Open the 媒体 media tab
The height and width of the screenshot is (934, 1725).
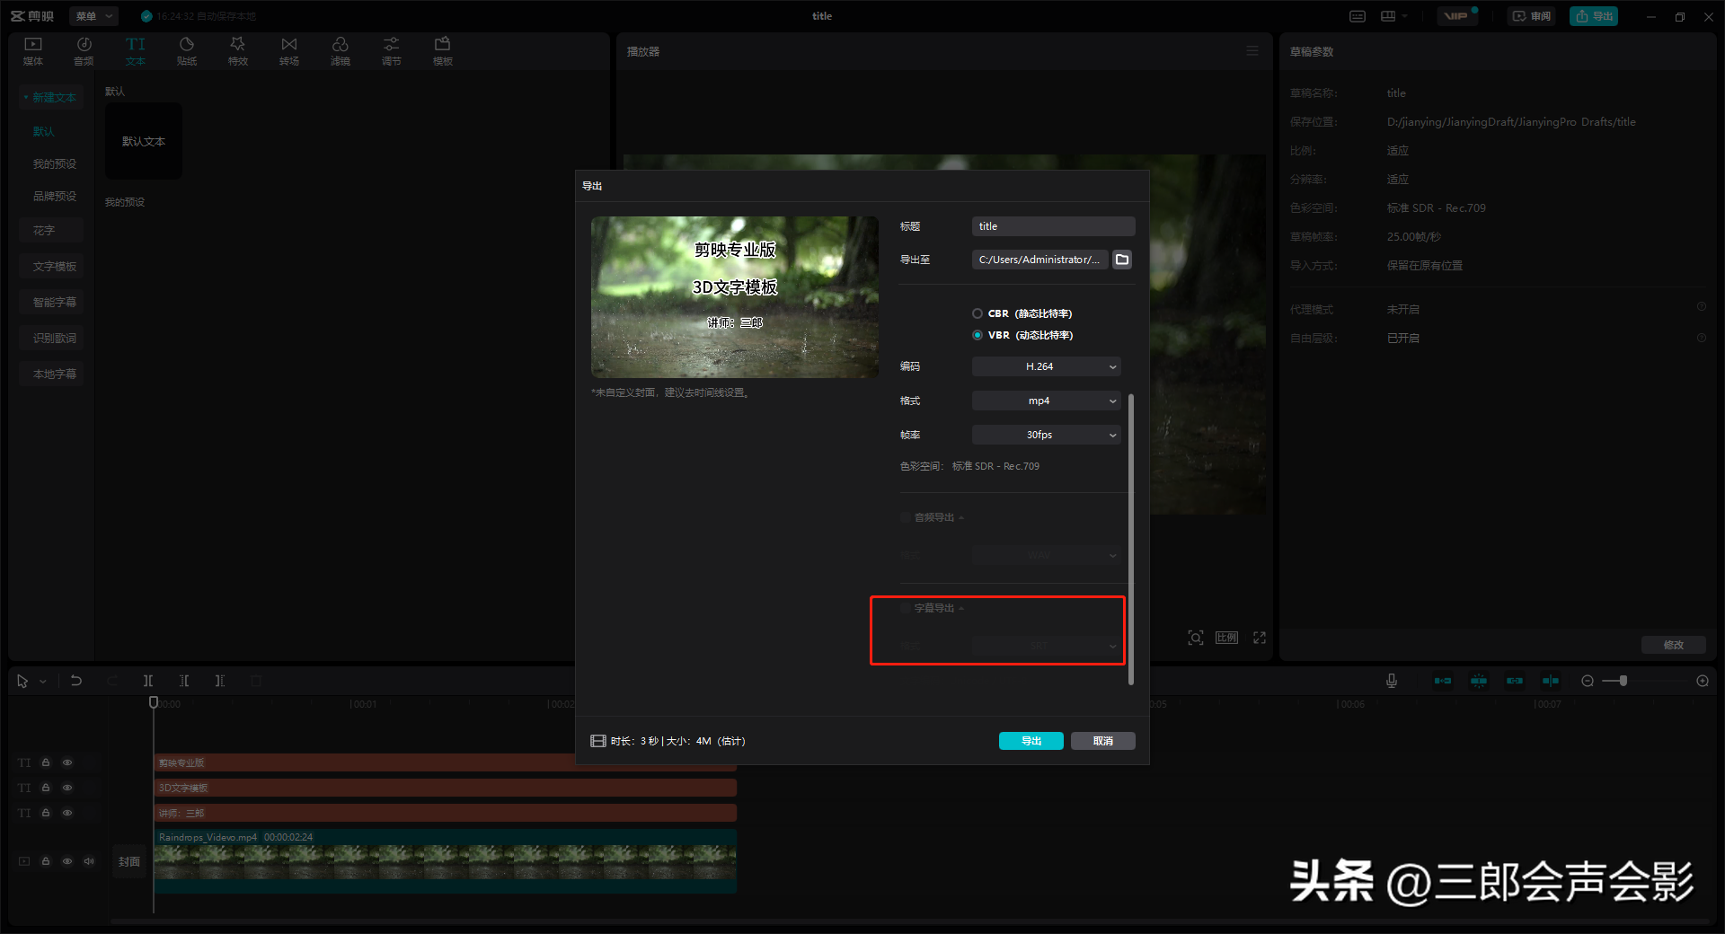point(33,51)
